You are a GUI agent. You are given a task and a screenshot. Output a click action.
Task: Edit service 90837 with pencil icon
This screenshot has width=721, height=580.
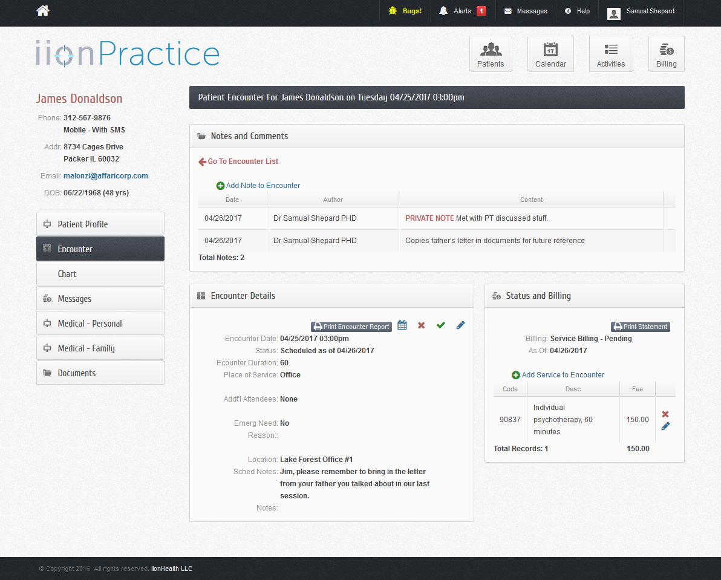pos(665,426)
